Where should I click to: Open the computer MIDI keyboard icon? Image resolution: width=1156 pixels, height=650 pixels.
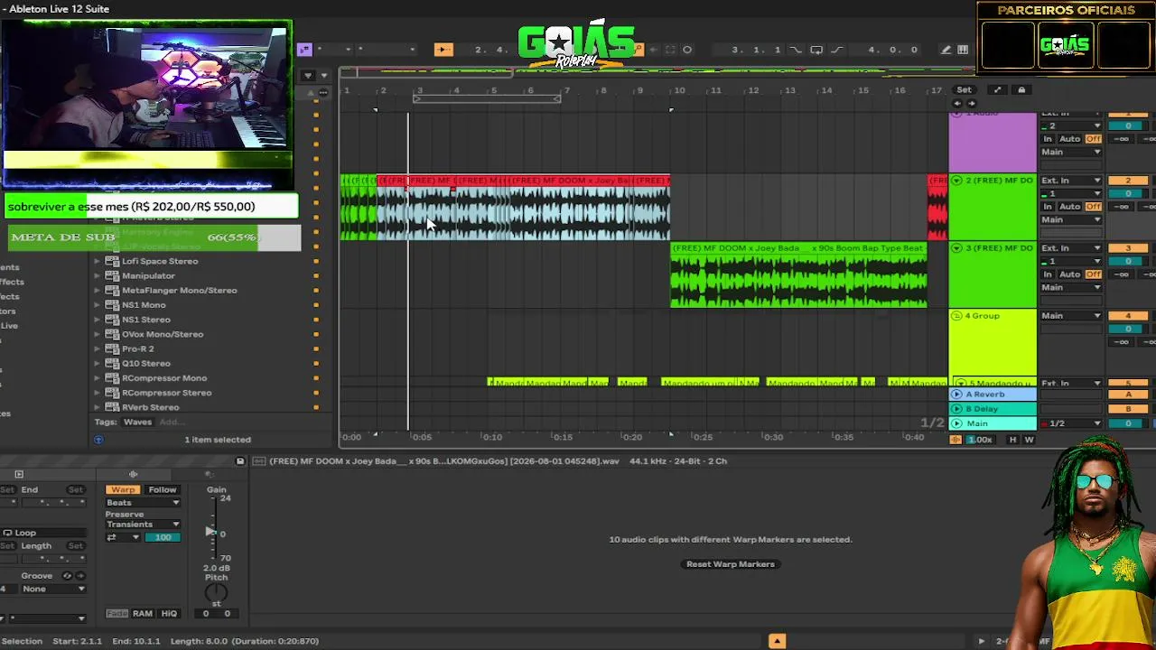(963, 50)
